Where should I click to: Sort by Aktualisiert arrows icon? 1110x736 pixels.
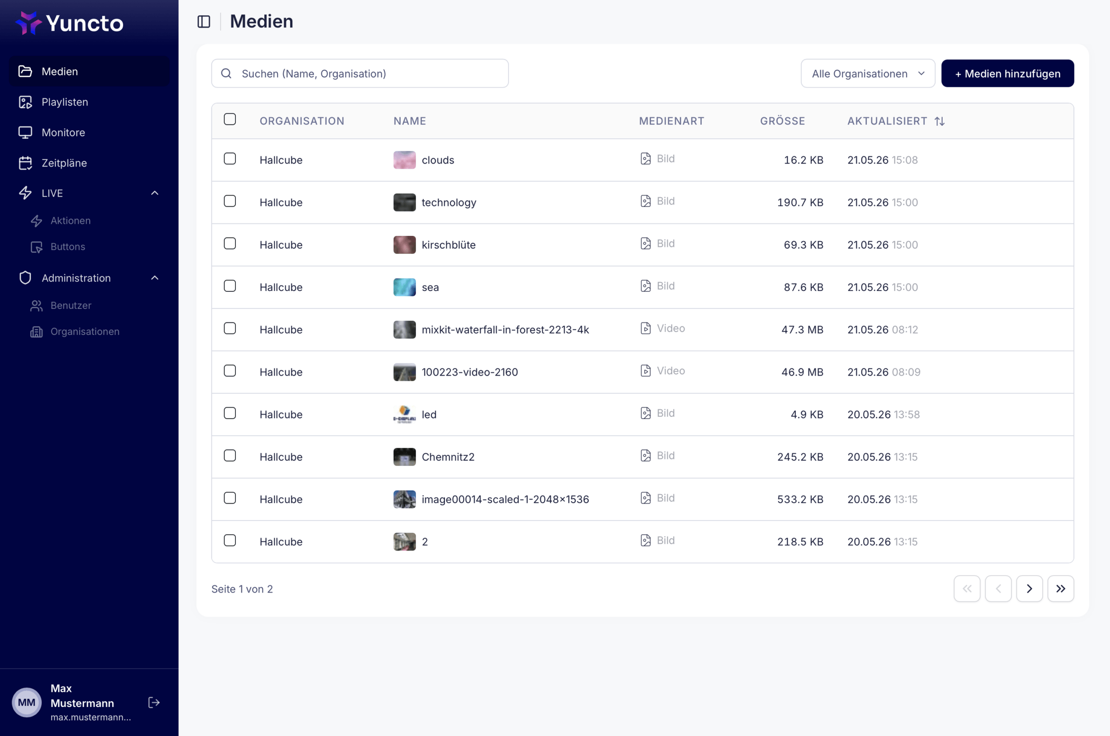[x=939, y=121]
